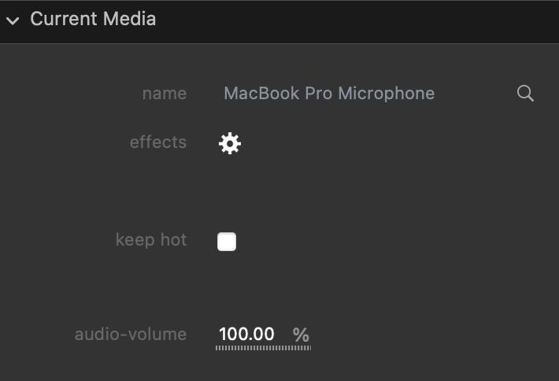The height and width of the screenshot is (381, 559).
Task: Collapse the Current Media section chevron
Action: [x=13, y=20]
